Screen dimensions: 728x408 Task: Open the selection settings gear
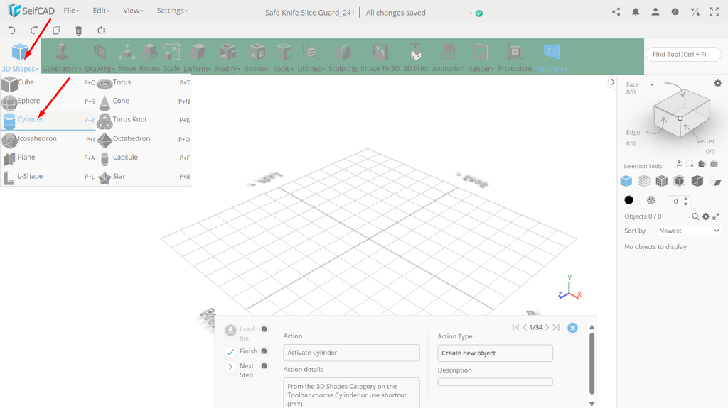pos(718,84)
